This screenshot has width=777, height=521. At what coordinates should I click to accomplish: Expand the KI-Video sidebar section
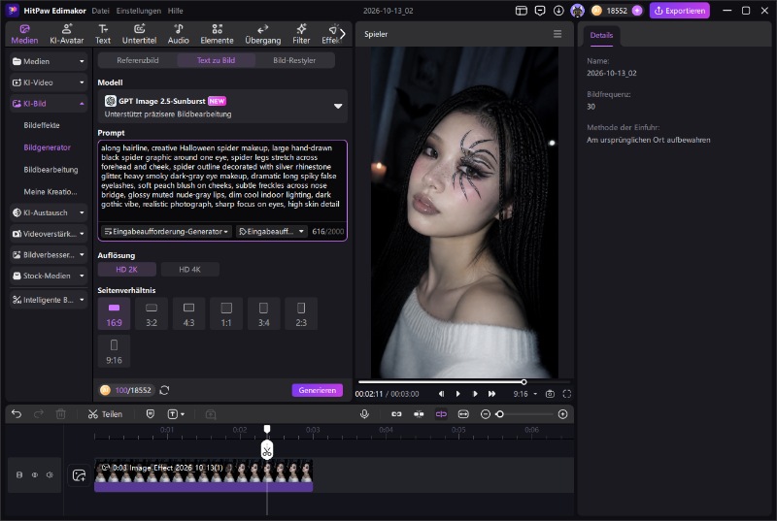pos(49,82)
